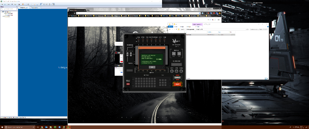Open File Explorer address bar history dropdown

[246, 29]
